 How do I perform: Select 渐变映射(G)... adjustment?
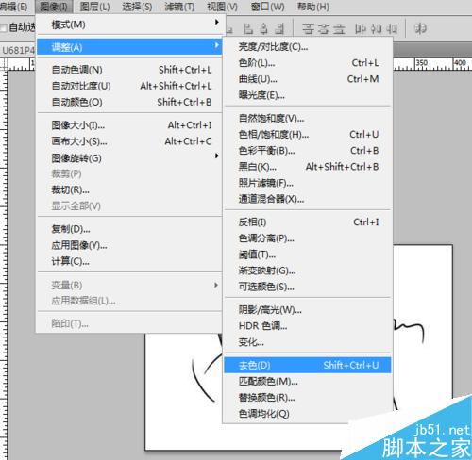point(308,271)
